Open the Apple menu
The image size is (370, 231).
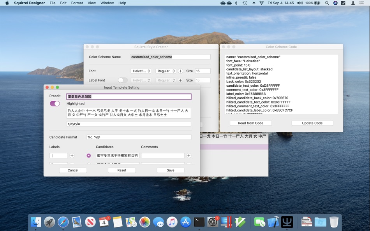[x=7, y=3]
